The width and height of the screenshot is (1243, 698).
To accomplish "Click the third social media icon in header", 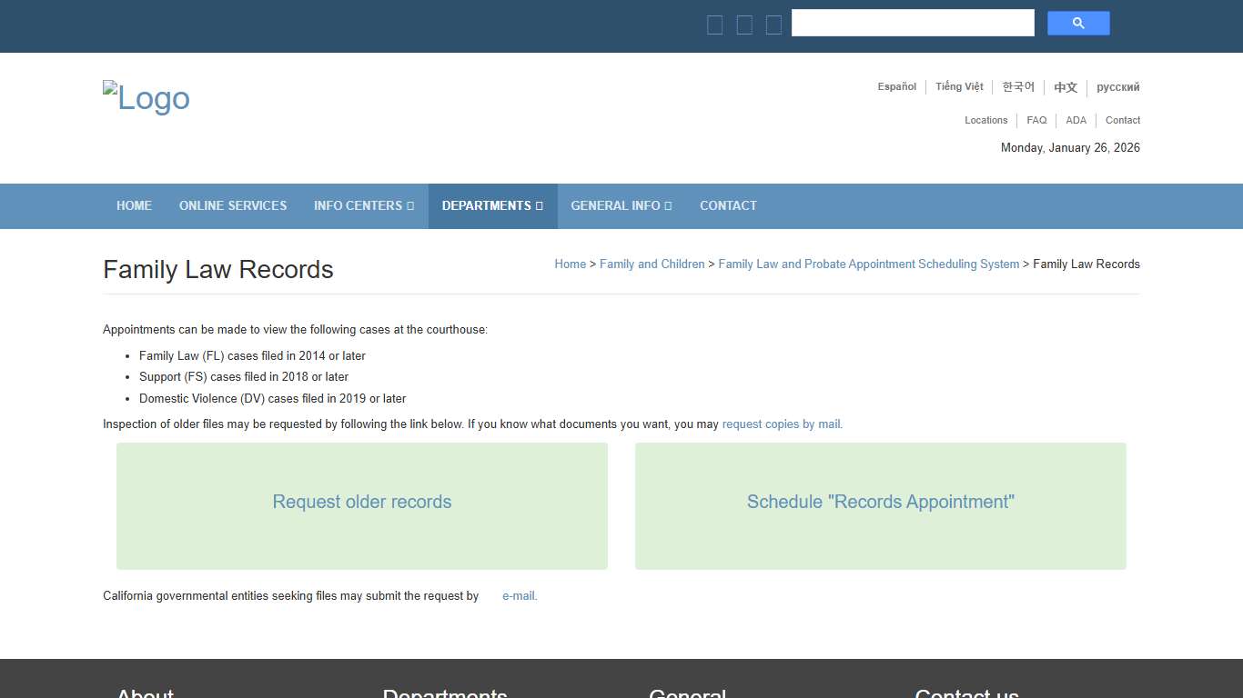I will 773,25.
